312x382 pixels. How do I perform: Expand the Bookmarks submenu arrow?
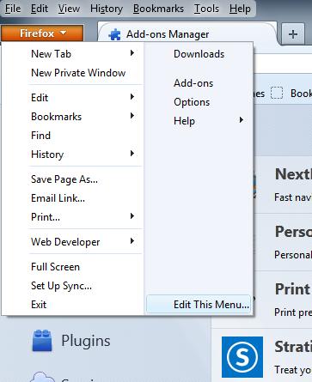click(x=132, y=116)
